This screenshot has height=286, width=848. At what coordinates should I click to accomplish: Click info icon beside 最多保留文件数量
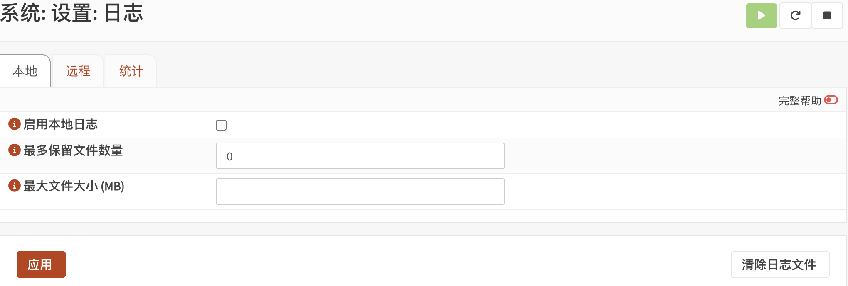[15, 150]
